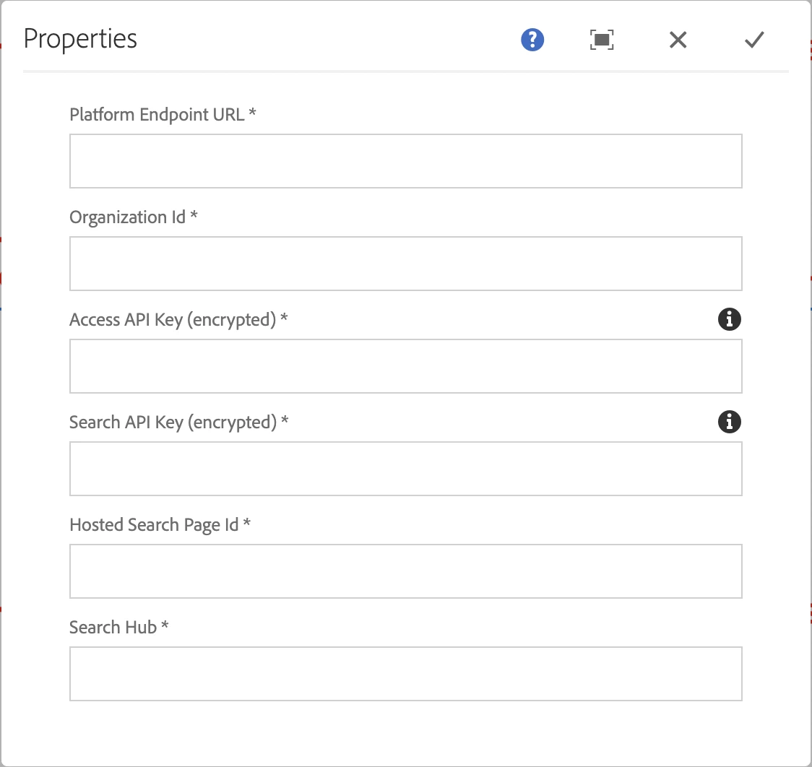Click the Hosted Search Page Id label
This screenshot has width=812, height=767.
154,524
